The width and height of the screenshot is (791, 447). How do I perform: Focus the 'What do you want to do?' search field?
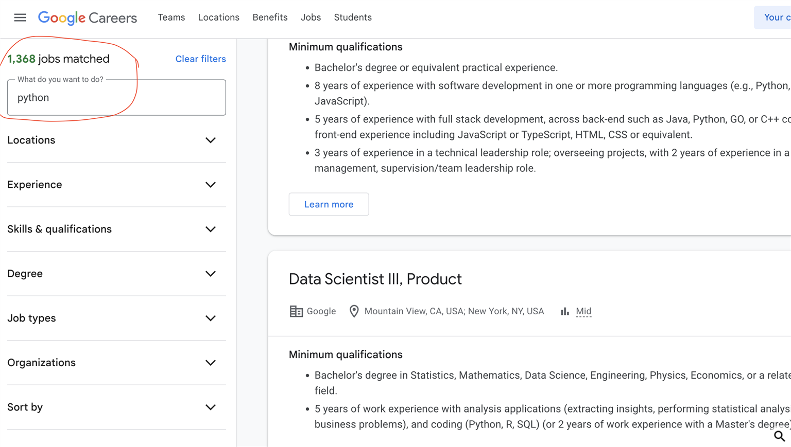coord(116,97)
